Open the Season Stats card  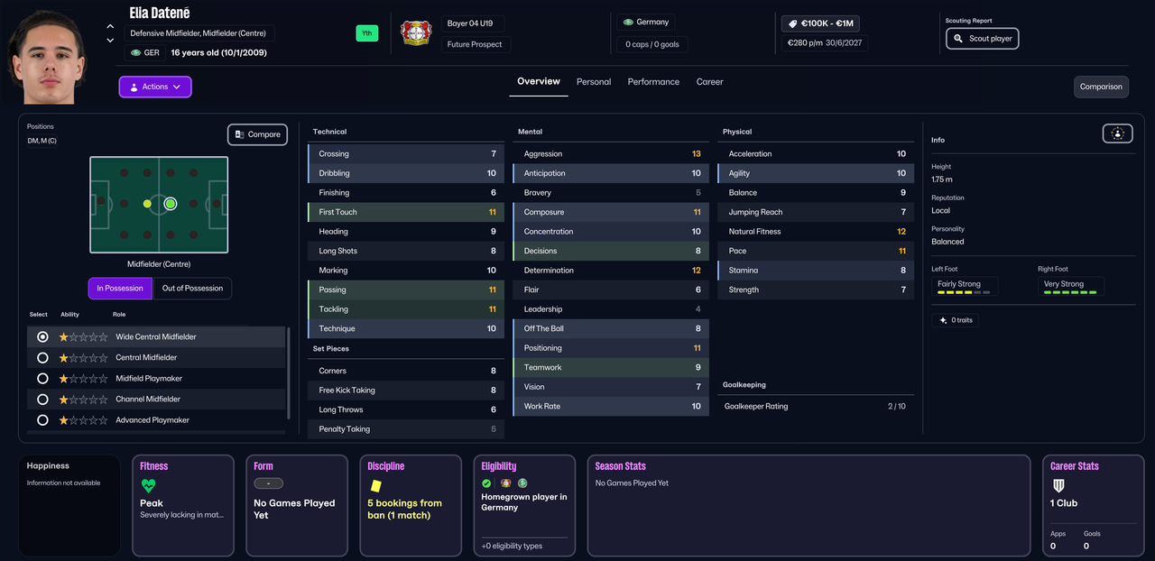pyautogui.click(x=808, y=505)
